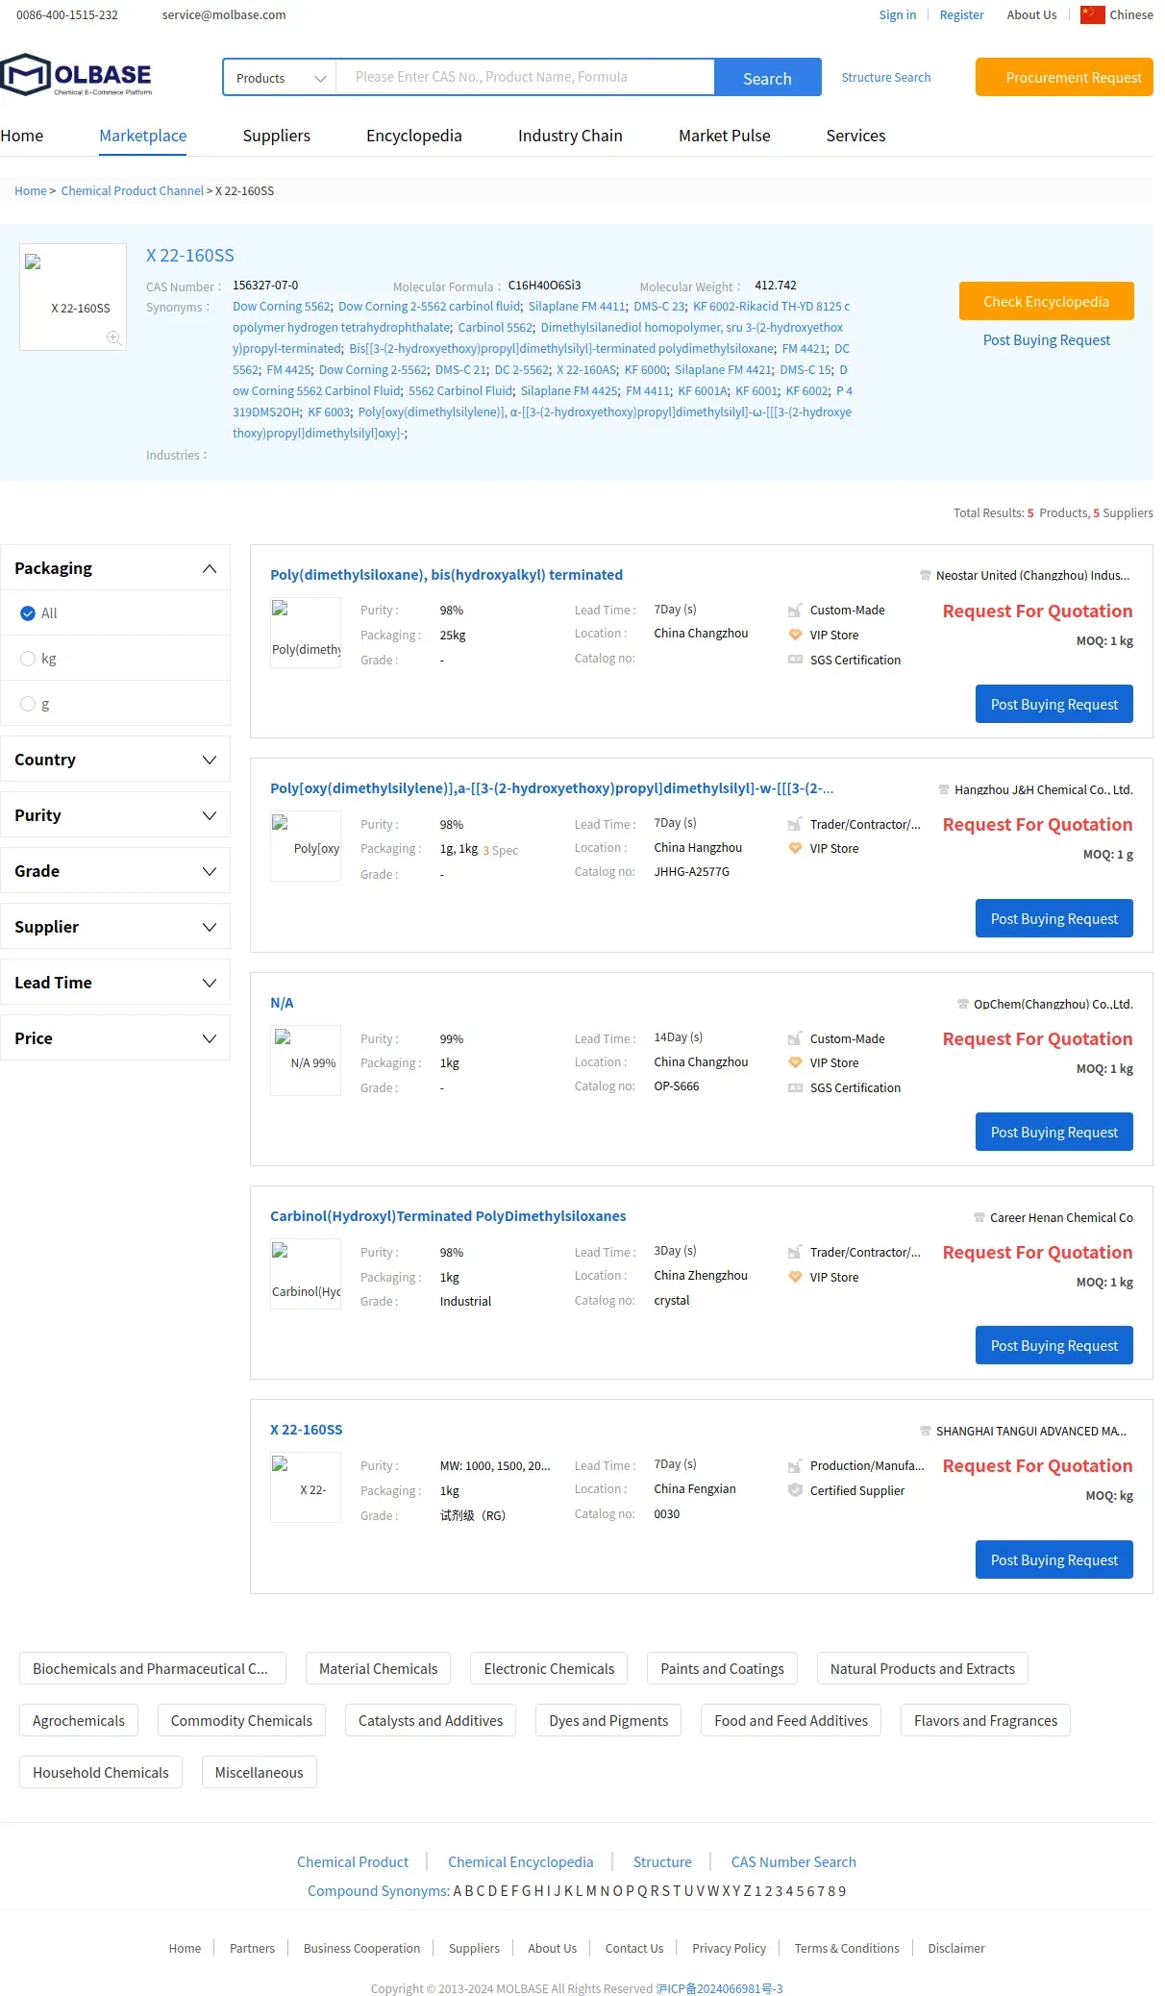Click the Production/Manufacturer icon in SHANGHAI TANGUI listing
1165x1996 pixels.
[795, 1465]
